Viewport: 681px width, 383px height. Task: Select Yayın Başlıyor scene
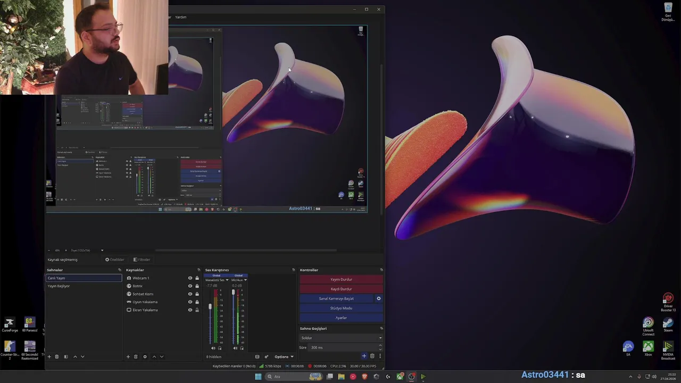click(84, 286)
